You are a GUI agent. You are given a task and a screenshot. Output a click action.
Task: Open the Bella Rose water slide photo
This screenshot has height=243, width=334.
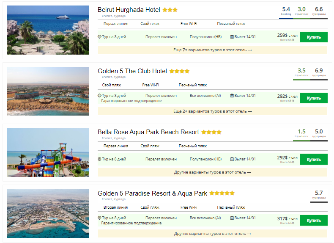(48, 152)
